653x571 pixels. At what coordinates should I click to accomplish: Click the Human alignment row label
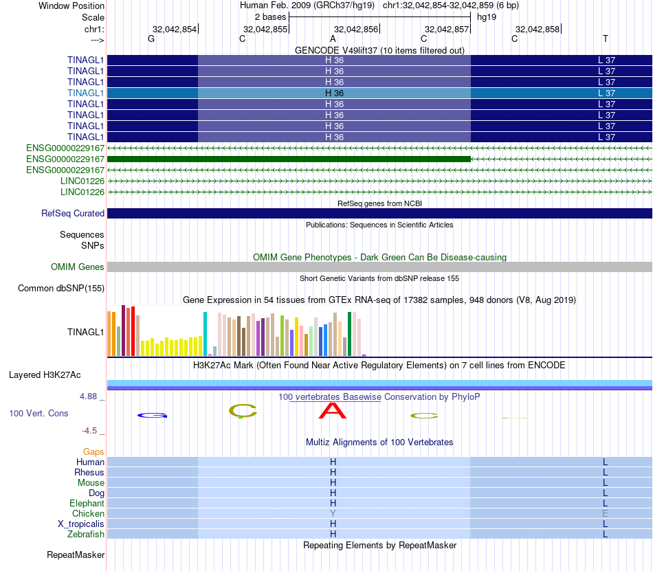pos(90,462)
